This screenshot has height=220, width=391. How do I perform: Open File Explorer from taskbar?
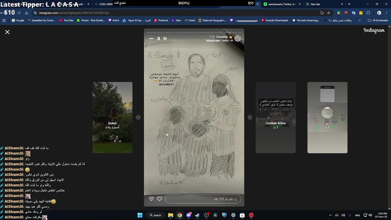click(x=171, y=215)
